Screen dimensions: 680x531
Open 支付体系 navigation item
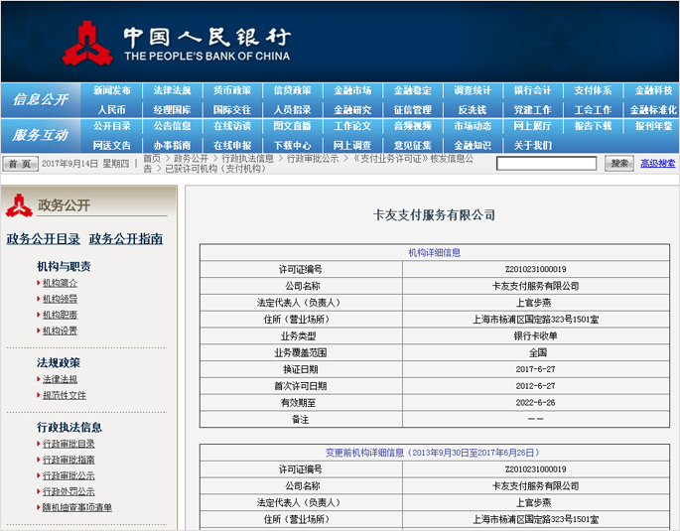pos(593,90)
